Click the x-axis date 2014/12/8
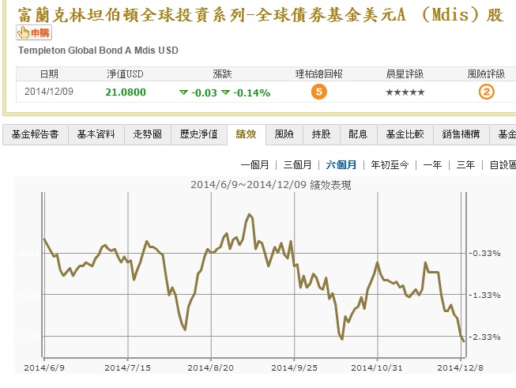This screenshot has width=516, height=388. click(x=461, y=368)
